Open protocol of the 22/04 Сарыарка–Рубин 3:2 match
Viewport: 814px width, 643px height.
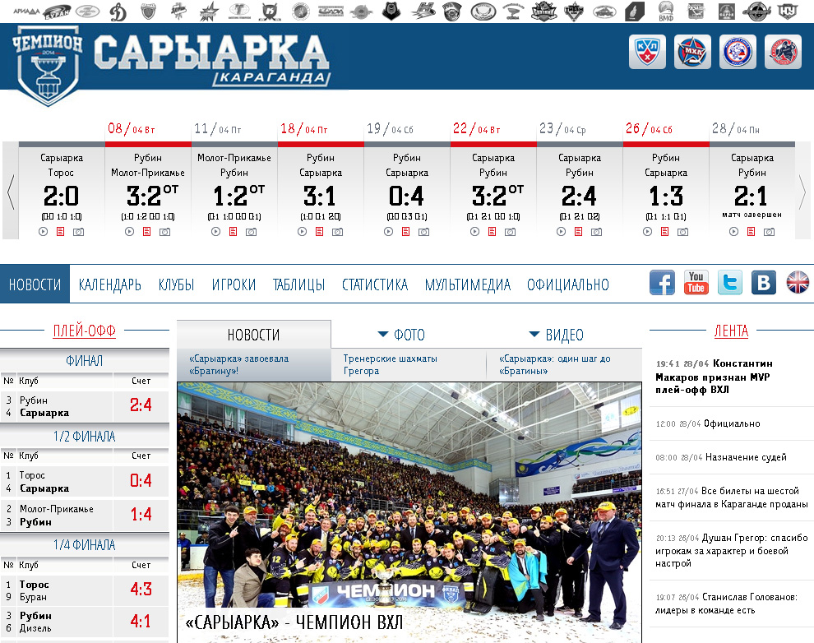click(x=493, y=232)
